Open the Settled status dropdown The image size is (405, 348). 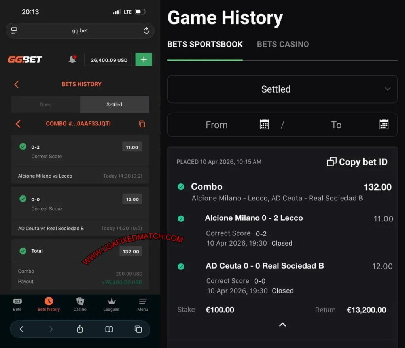tap(282, 89)
